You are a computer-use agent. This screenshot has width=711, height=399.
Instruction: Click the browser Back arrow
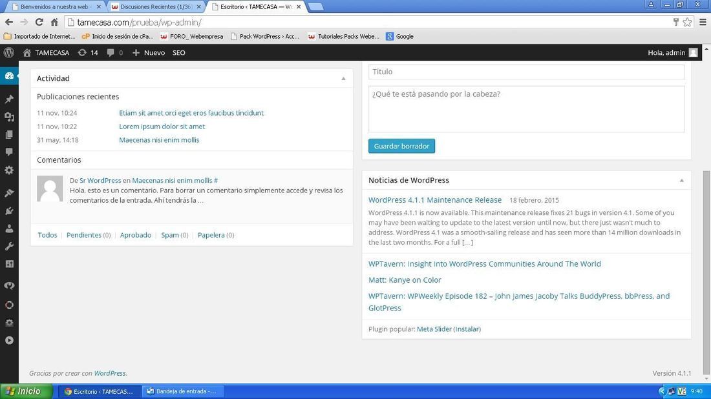[9, 22]
